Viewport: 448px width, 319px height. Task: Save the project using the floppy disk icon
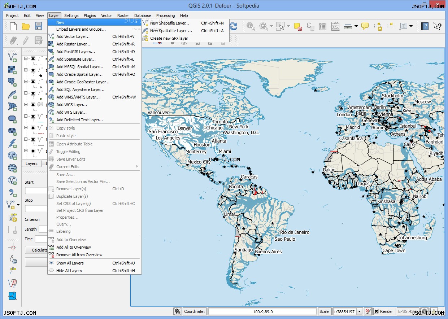[x=38, y=26]
